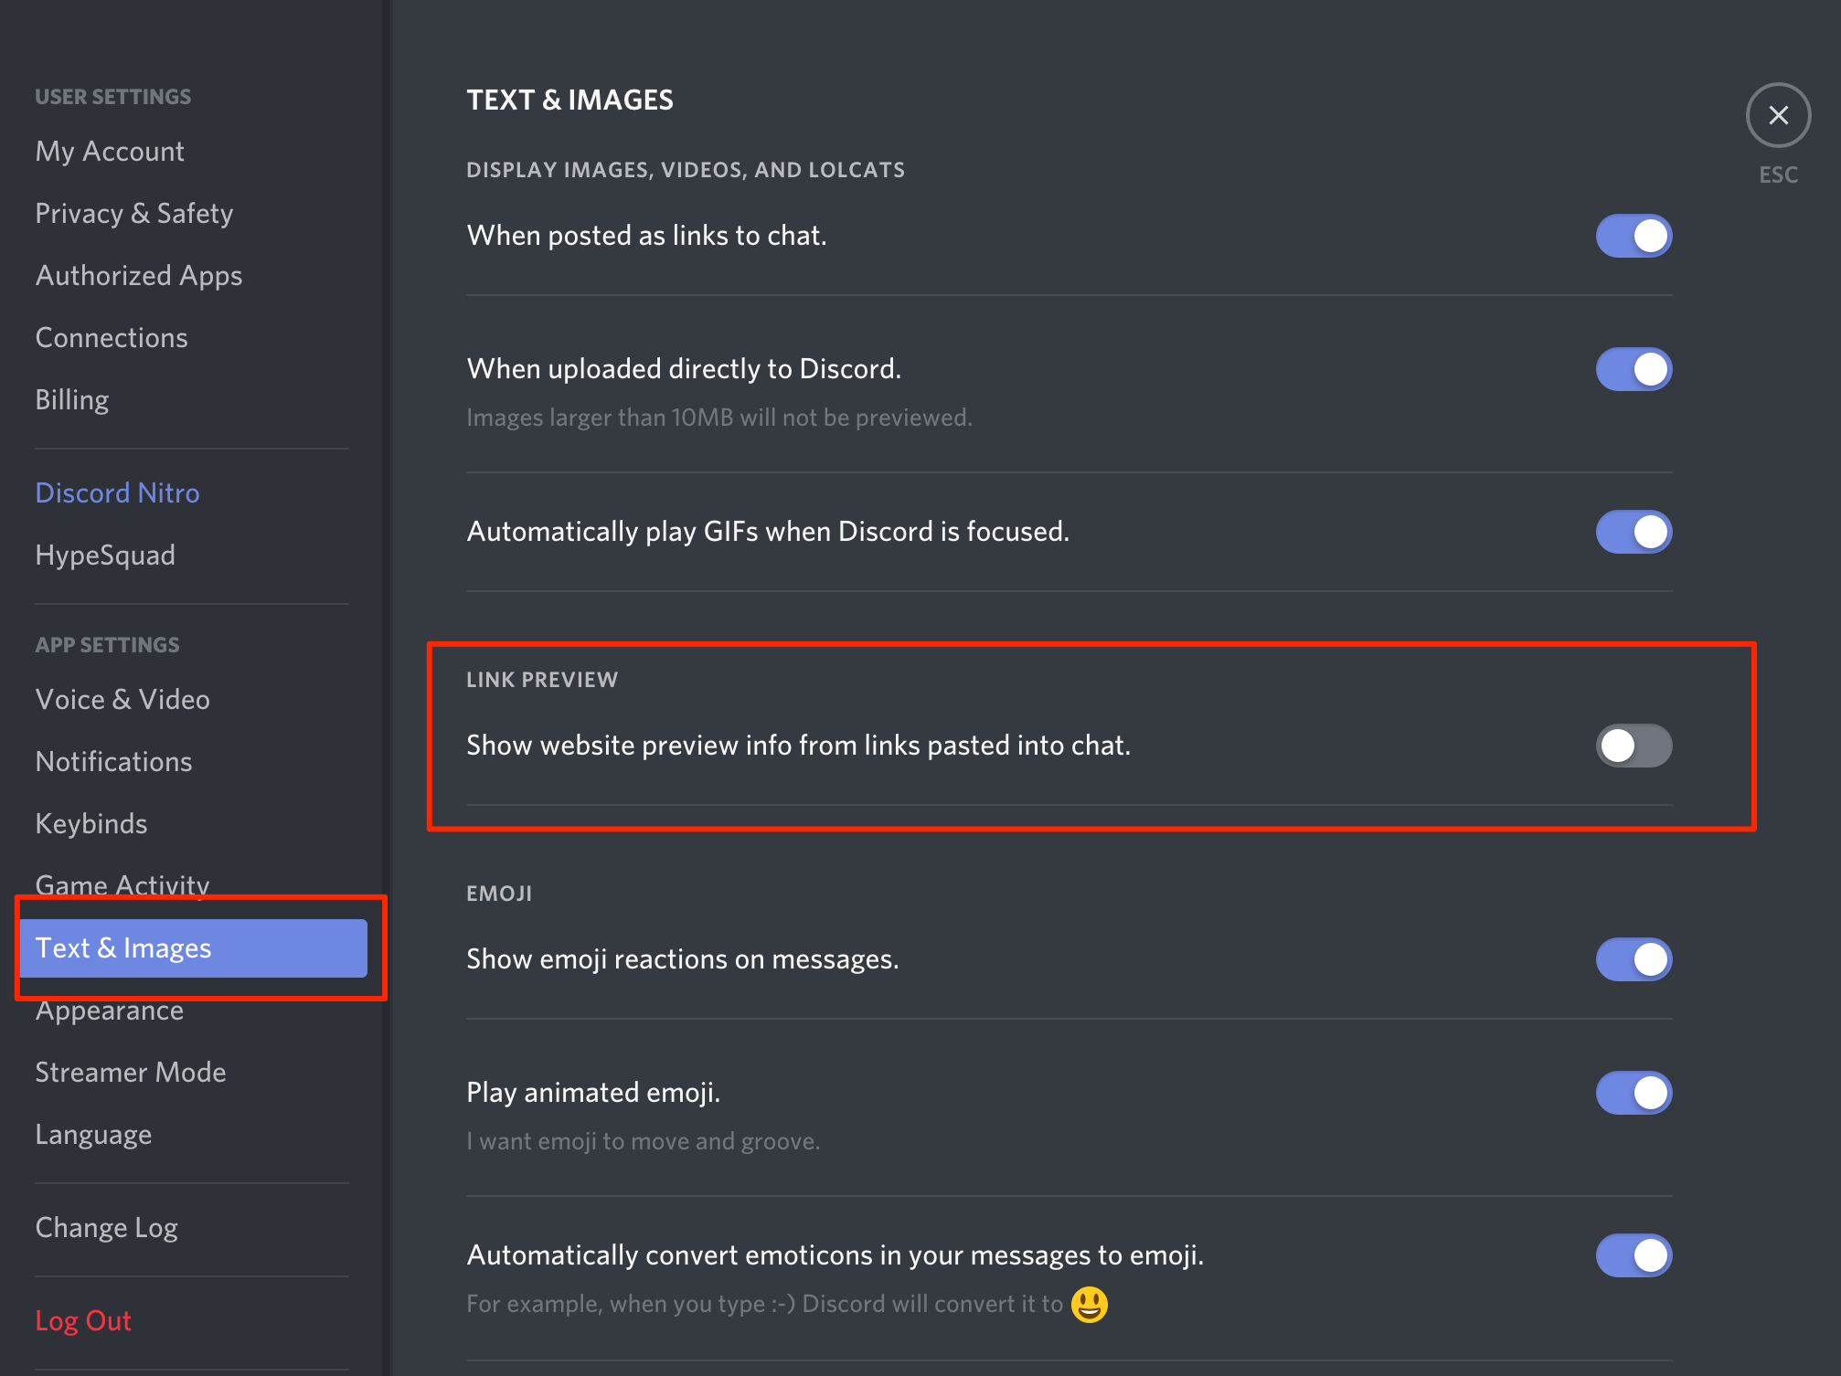Open Appearance settings section
Viewport: 1841px width, 1376px height.
112,1011
